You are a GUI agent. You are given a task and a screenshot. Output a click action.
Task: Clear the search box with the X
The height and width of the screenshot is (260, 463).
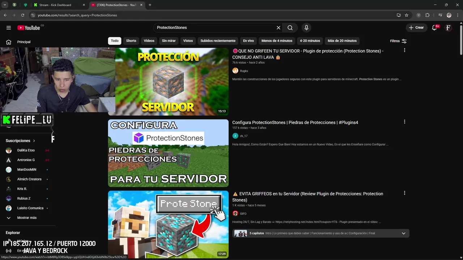coord(279,27)
